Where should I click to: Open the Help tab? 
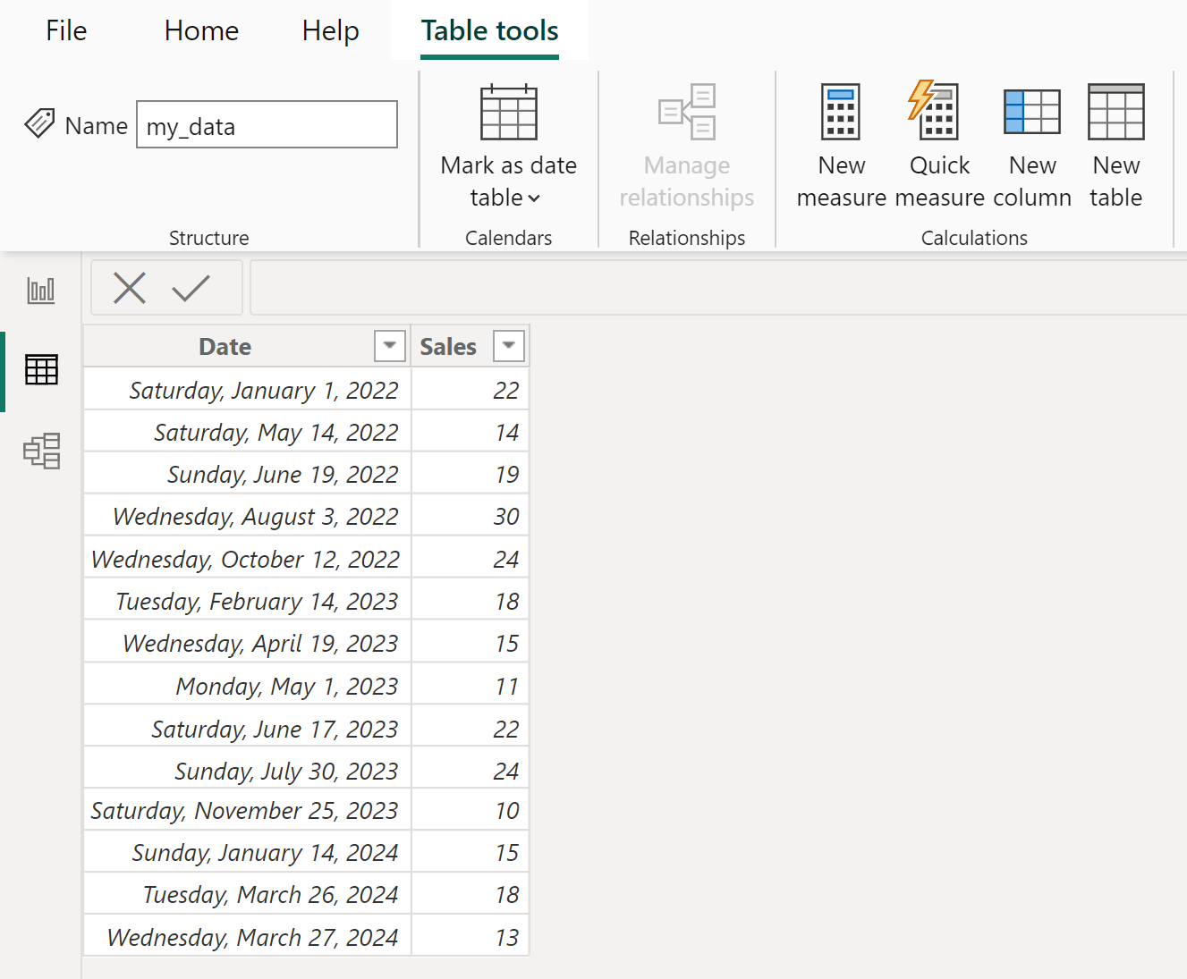coord(330,30)
